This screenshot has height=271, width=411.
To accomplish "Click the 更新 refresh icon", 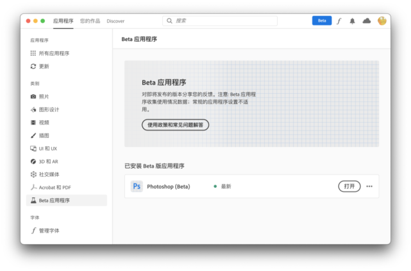I will [x=33, y=66].
